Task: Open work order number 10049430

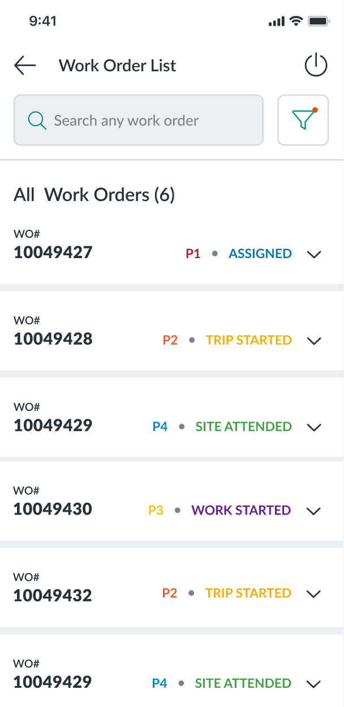Action: pos(53,509)
